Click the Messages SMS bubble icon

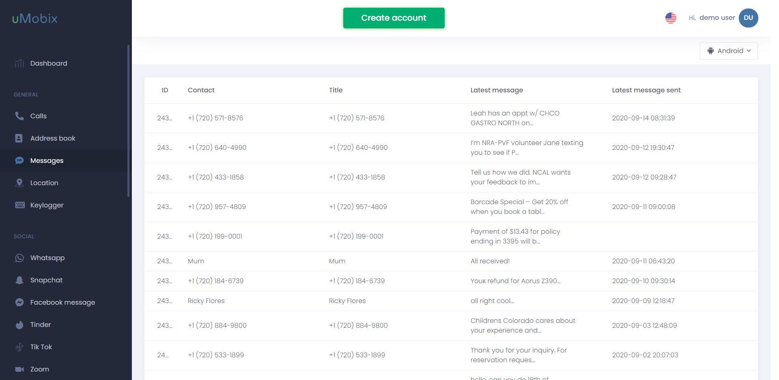[19, 160]
